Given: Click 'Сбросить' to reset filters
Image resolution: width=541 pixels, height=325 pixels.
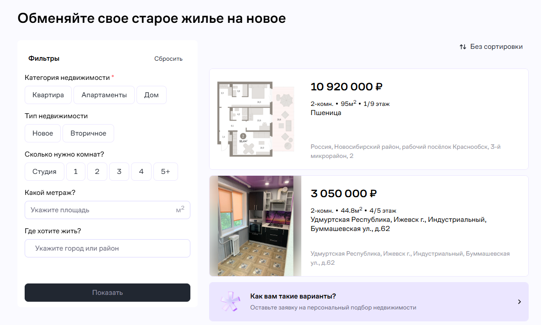Looking at the screenshot, I should [x=168, y=58].
